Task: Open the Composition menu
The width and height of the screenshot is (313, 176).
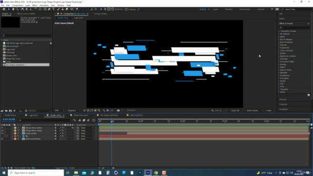Action: pyautogui.click(x=18, y=5)
